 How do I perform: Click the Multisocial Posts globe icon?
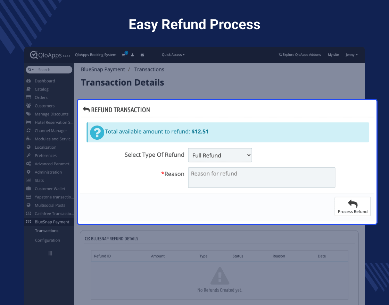[x=28, y=205]
